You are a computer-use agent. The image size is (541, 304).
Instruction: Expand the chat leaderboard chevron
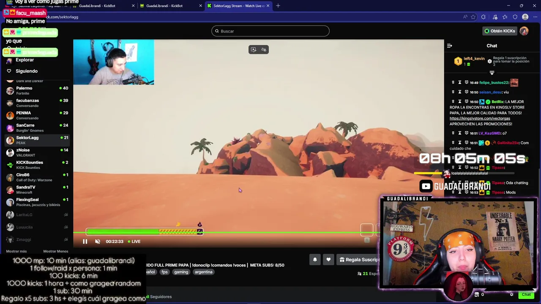pos(492,73)
